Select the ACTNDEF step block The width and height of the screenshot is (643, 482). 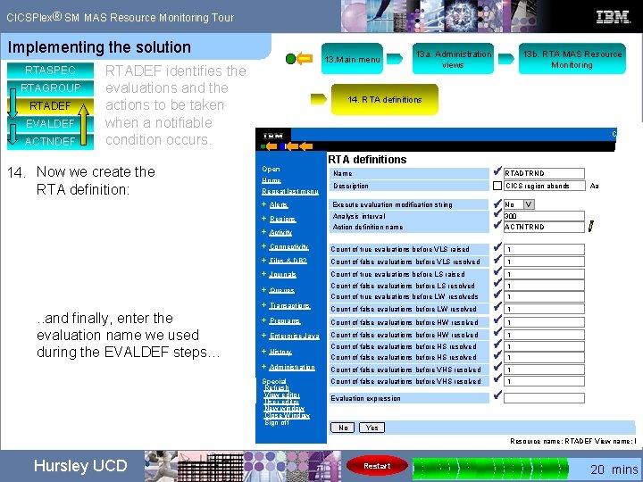tap(50, 141)
